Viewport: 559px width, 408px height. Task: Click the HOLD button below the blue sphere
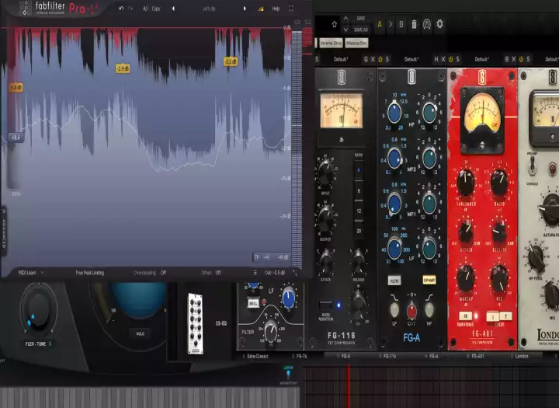tap(140, 333)
